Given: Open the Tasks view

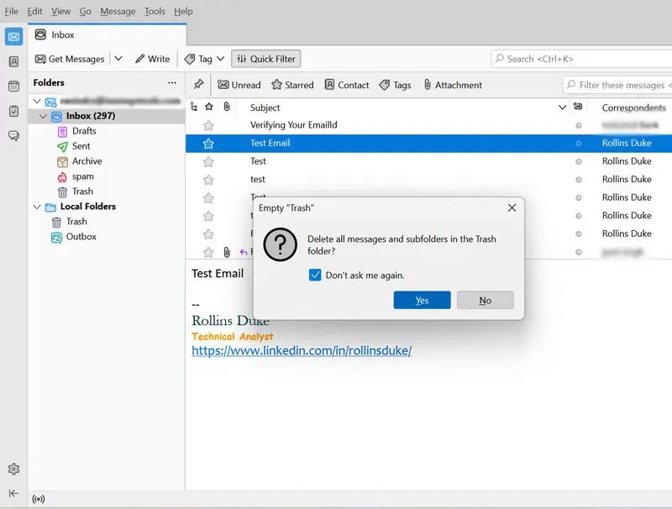Looking at the screenshot, I should [x=13, y=111].
